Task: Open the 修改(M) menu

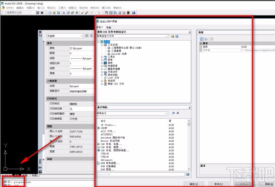Action: click(95, 8)
